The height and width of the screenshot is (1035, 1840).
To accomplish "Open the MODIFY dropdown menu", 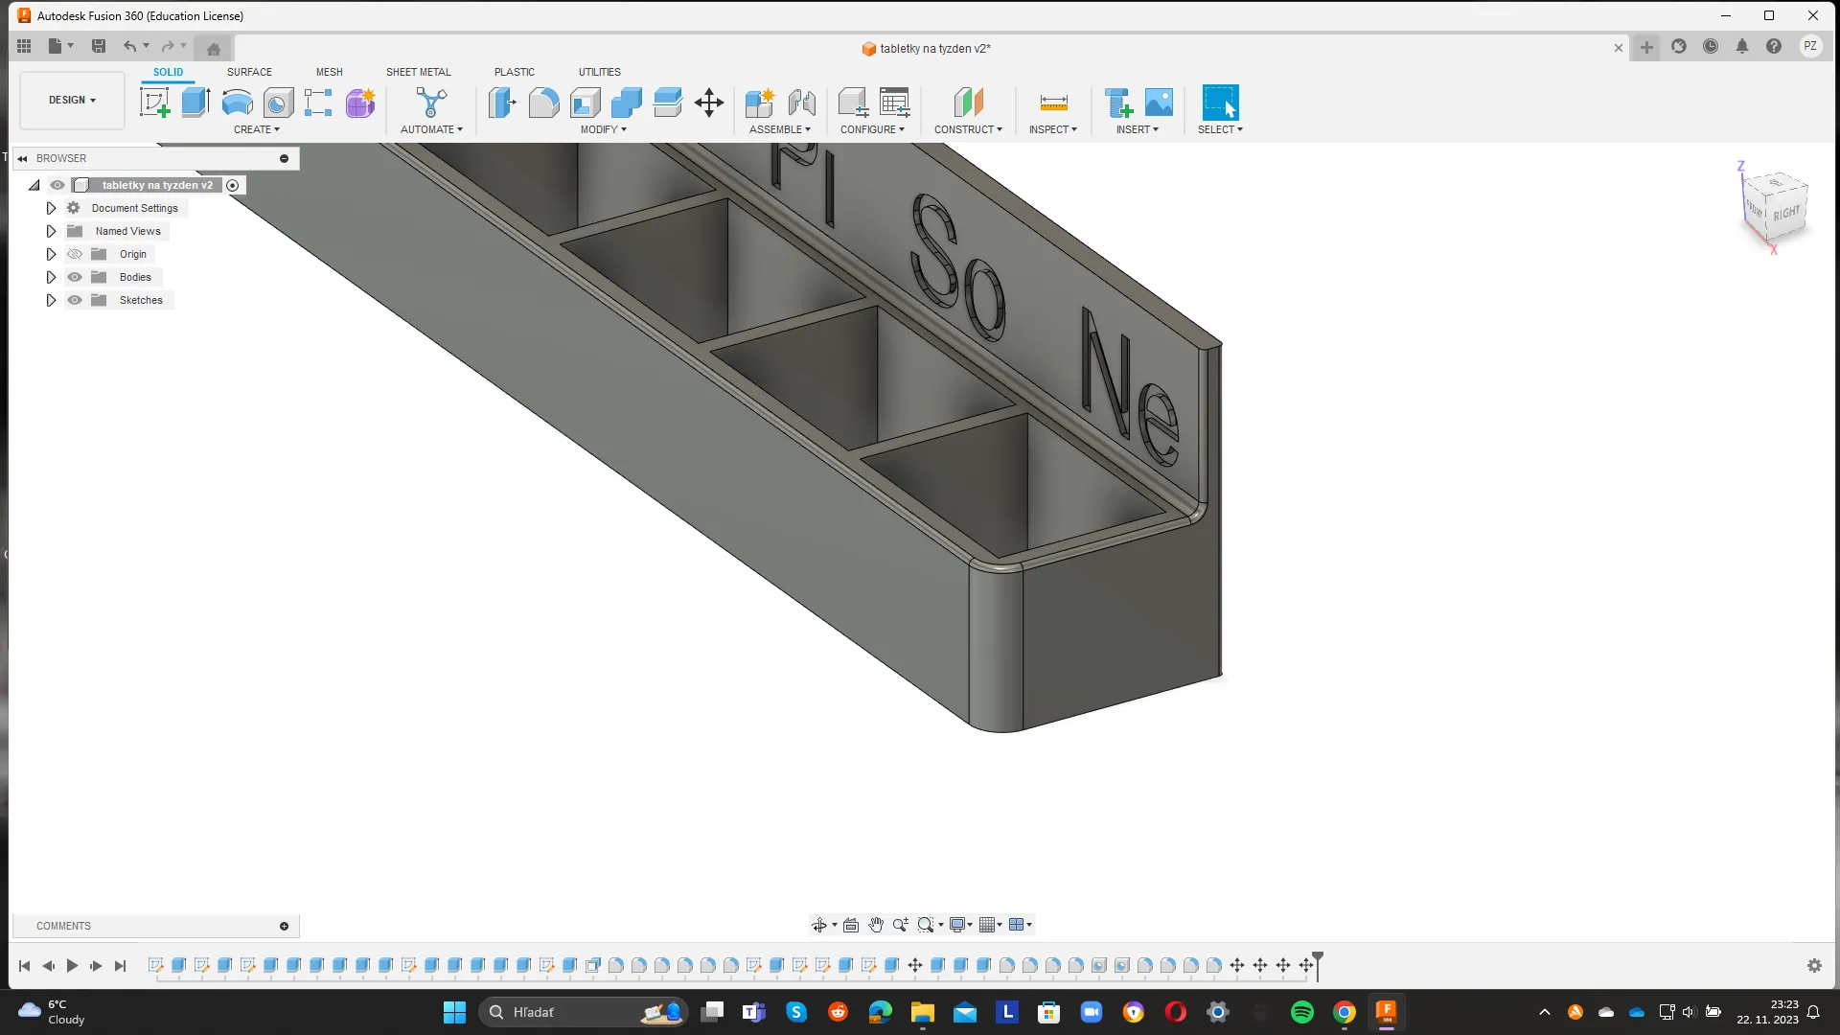I will [603, 129].
